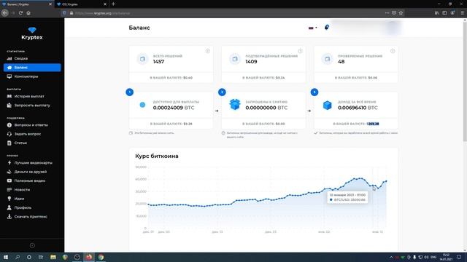467x262 pixels.
Task: Open Профиль in sidebar
Action: click(x=19, y=207)
